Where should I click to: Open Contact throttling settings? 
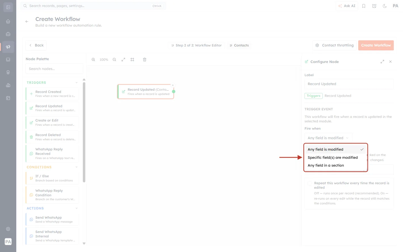click(x=334, y=45)
